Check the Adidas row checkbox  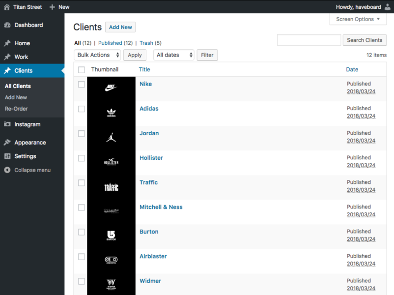pyautogui.click(x=82, y=109)
